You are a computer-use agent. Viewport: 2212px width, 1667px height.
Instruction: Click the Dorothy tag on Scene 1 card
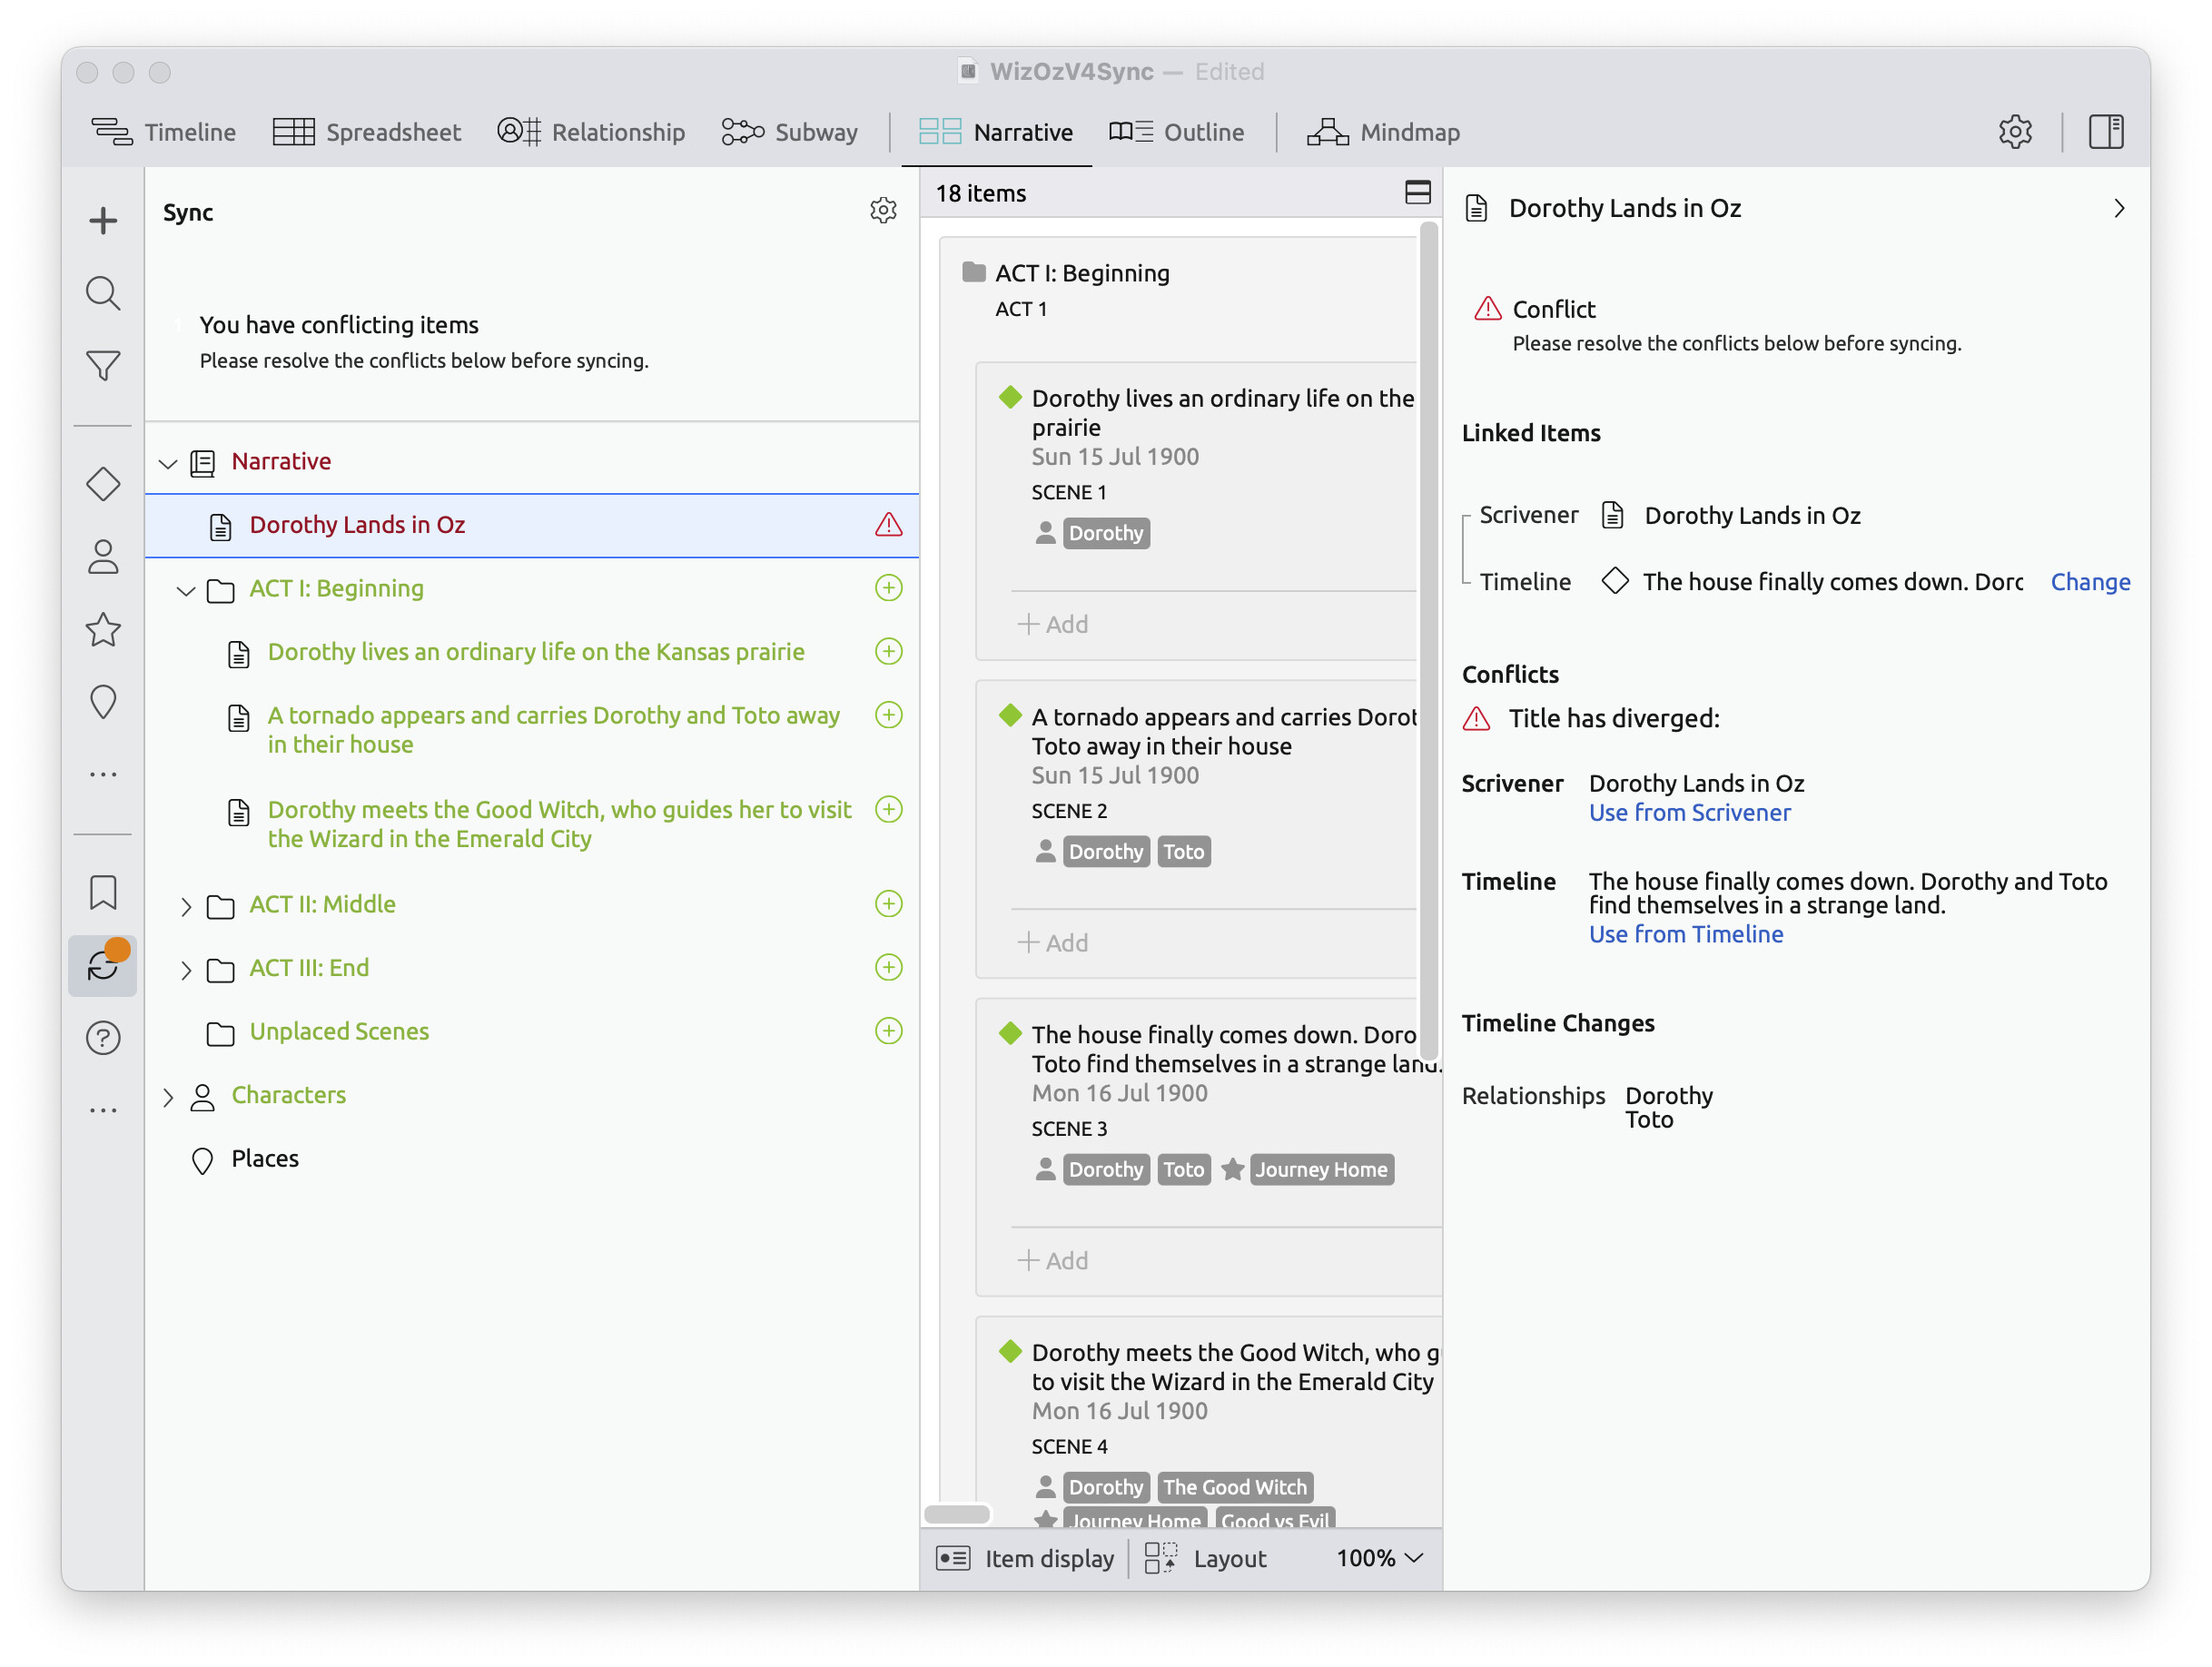1105,533
